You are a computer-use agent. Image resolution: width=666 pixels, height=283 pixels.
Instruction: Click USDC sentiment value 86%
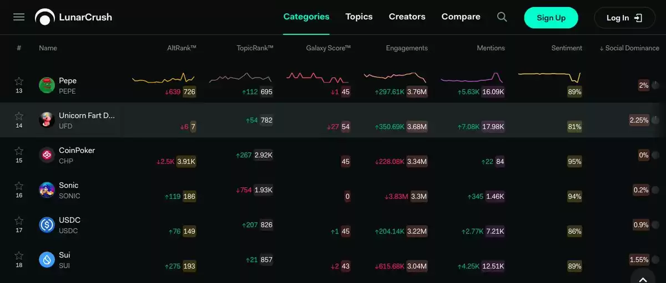click(x=574, y=231)
